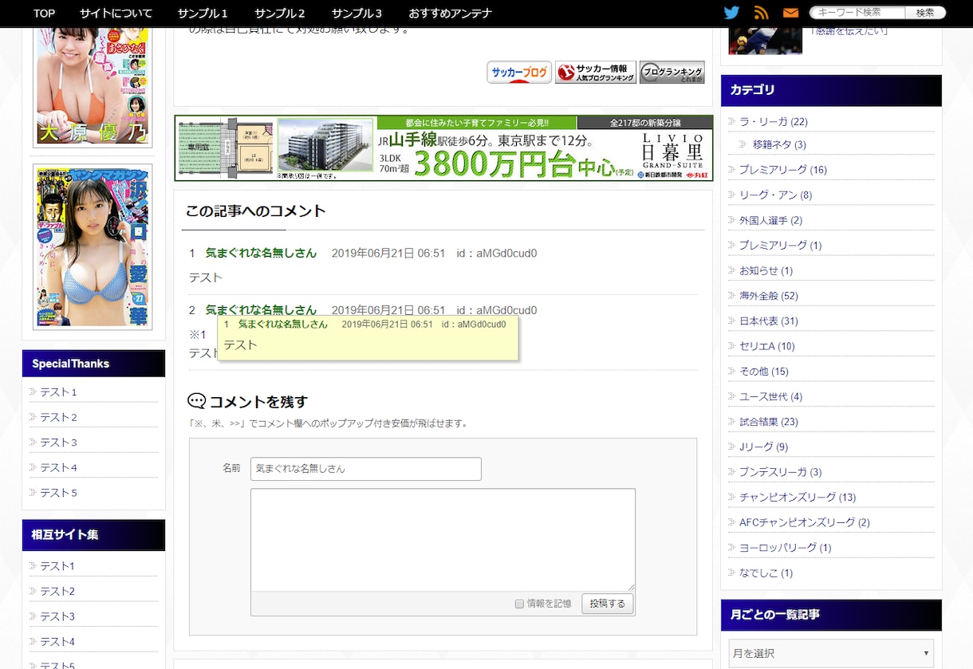Open サンプル3 menu item
This screenshot has height=669, width=973.
click(357, 14)
